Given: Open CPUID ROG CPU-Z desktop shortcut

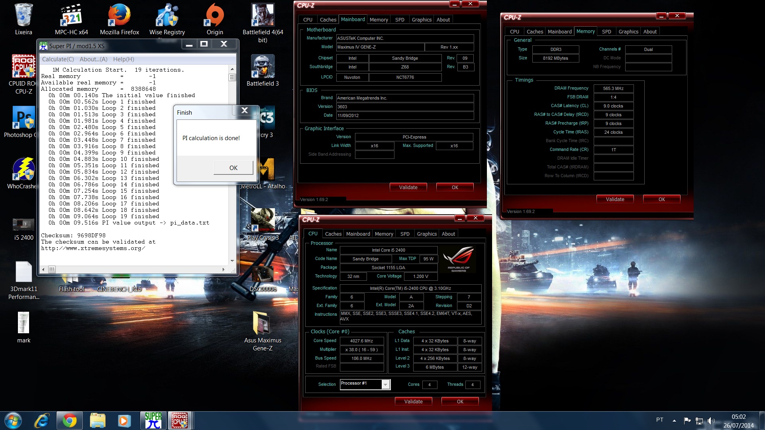Looking at the screenshot, I should pyautogui.click(x=24, y=74).
